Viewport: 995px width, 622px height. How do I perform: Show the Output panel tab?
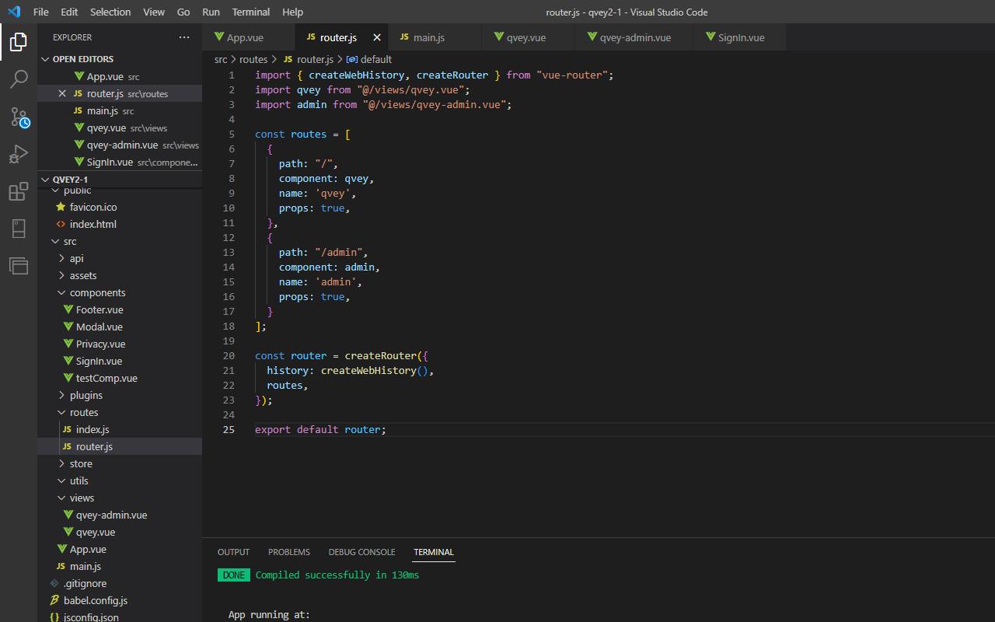pyautogui.click(x=233, y=552)
